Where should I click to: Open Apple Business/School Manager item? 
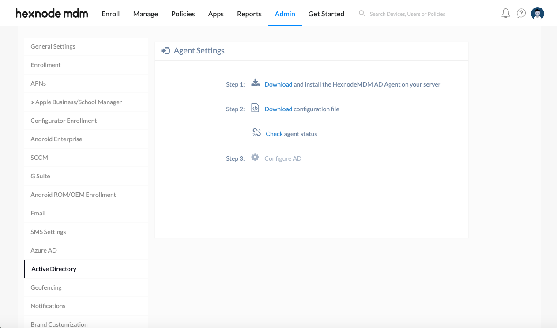tap(87, 102)
